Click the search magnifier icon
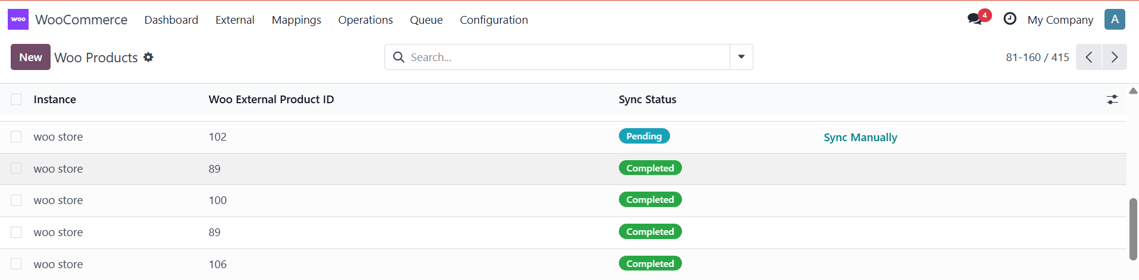 399,57
